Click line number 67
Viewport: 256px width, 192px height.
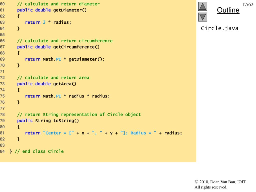click(x=2, y=47)
